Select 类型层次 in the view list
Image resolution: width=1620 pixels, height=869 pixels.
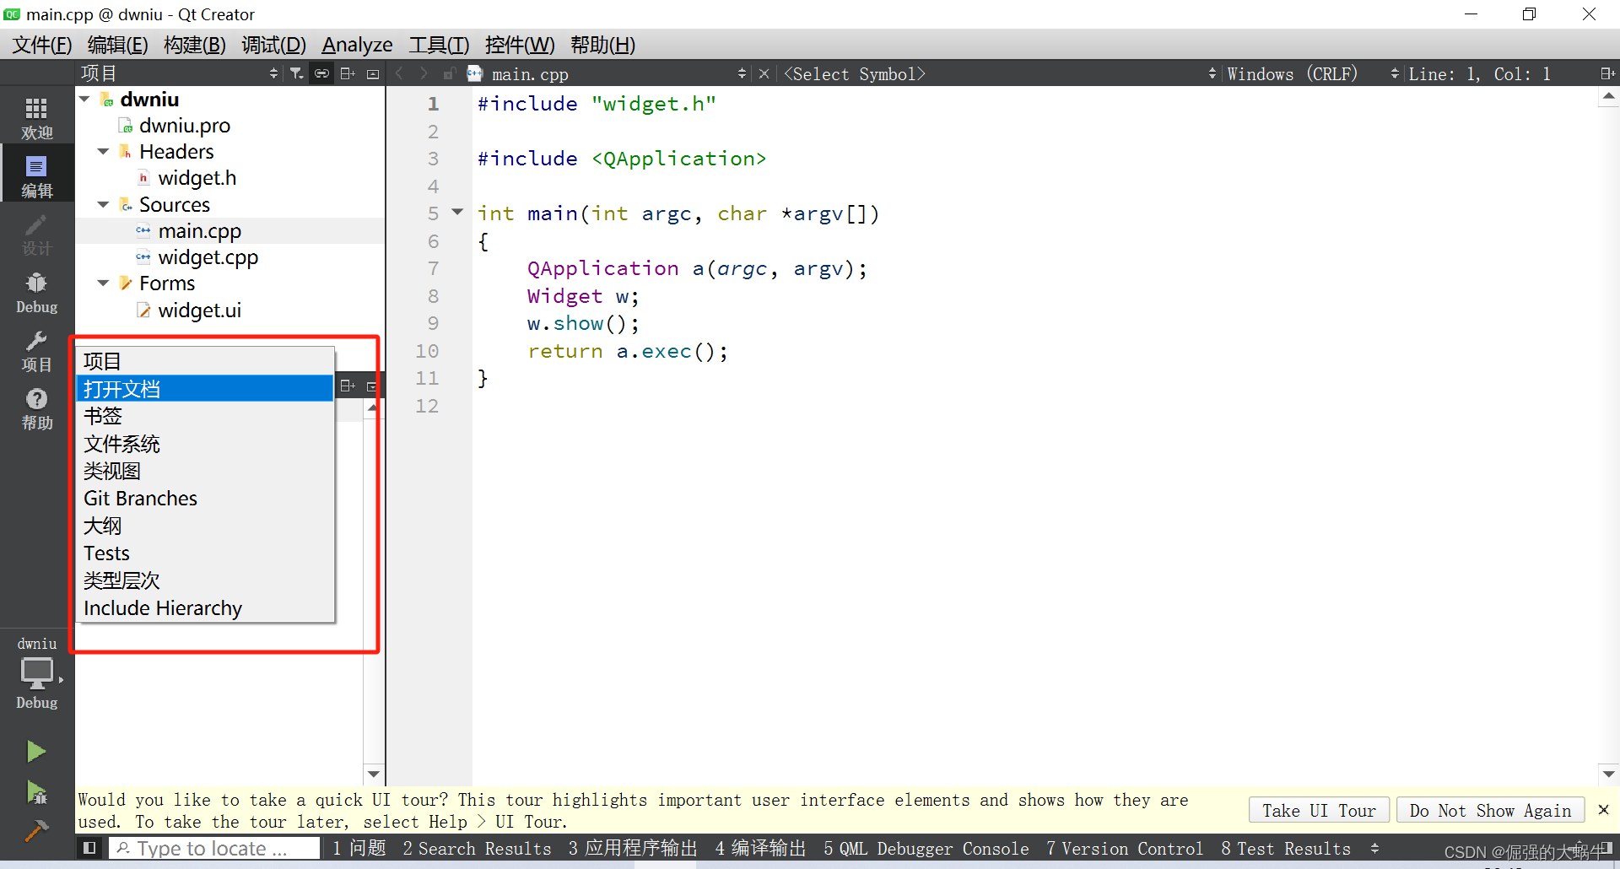[x=205, y=580]
